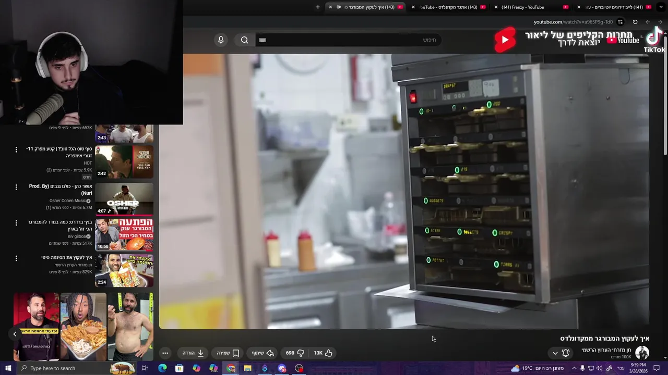Reload the page
668x375 pixels.
(x=635, y=22)
